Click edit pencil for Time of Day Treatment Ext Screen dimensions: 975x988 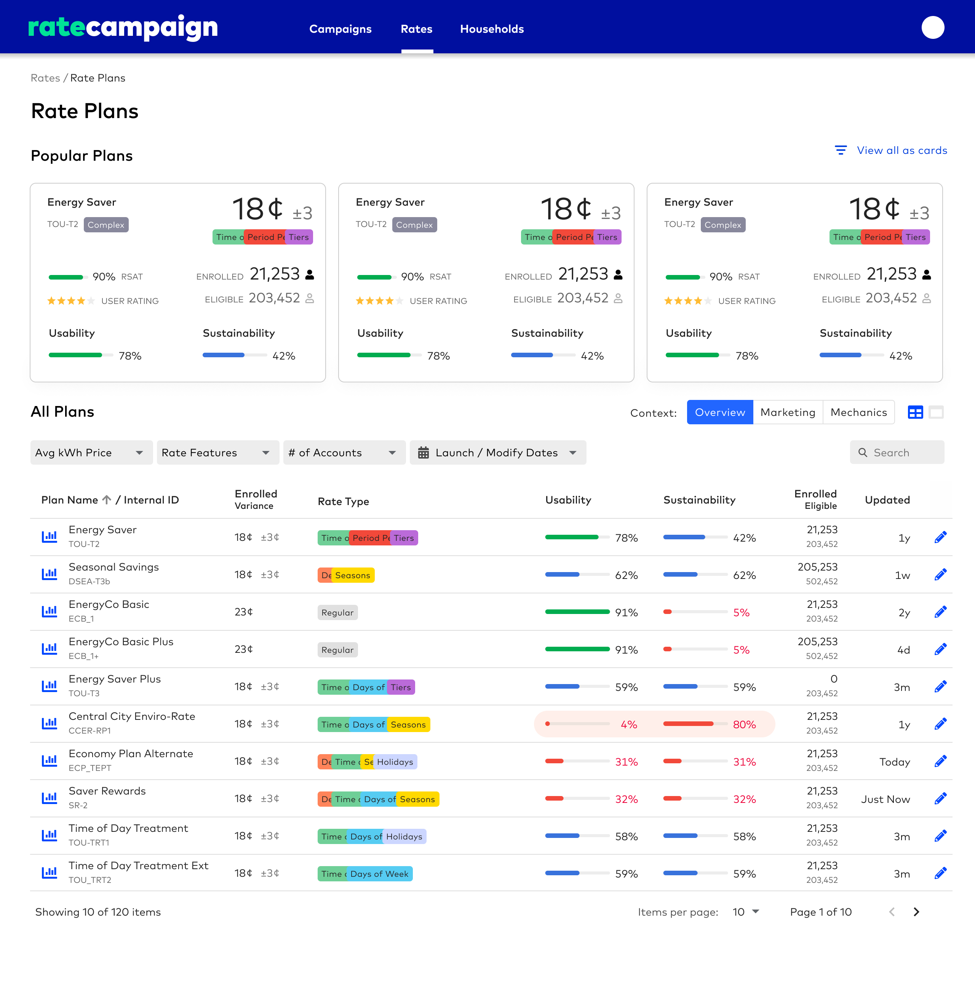(x=940, y=873)
